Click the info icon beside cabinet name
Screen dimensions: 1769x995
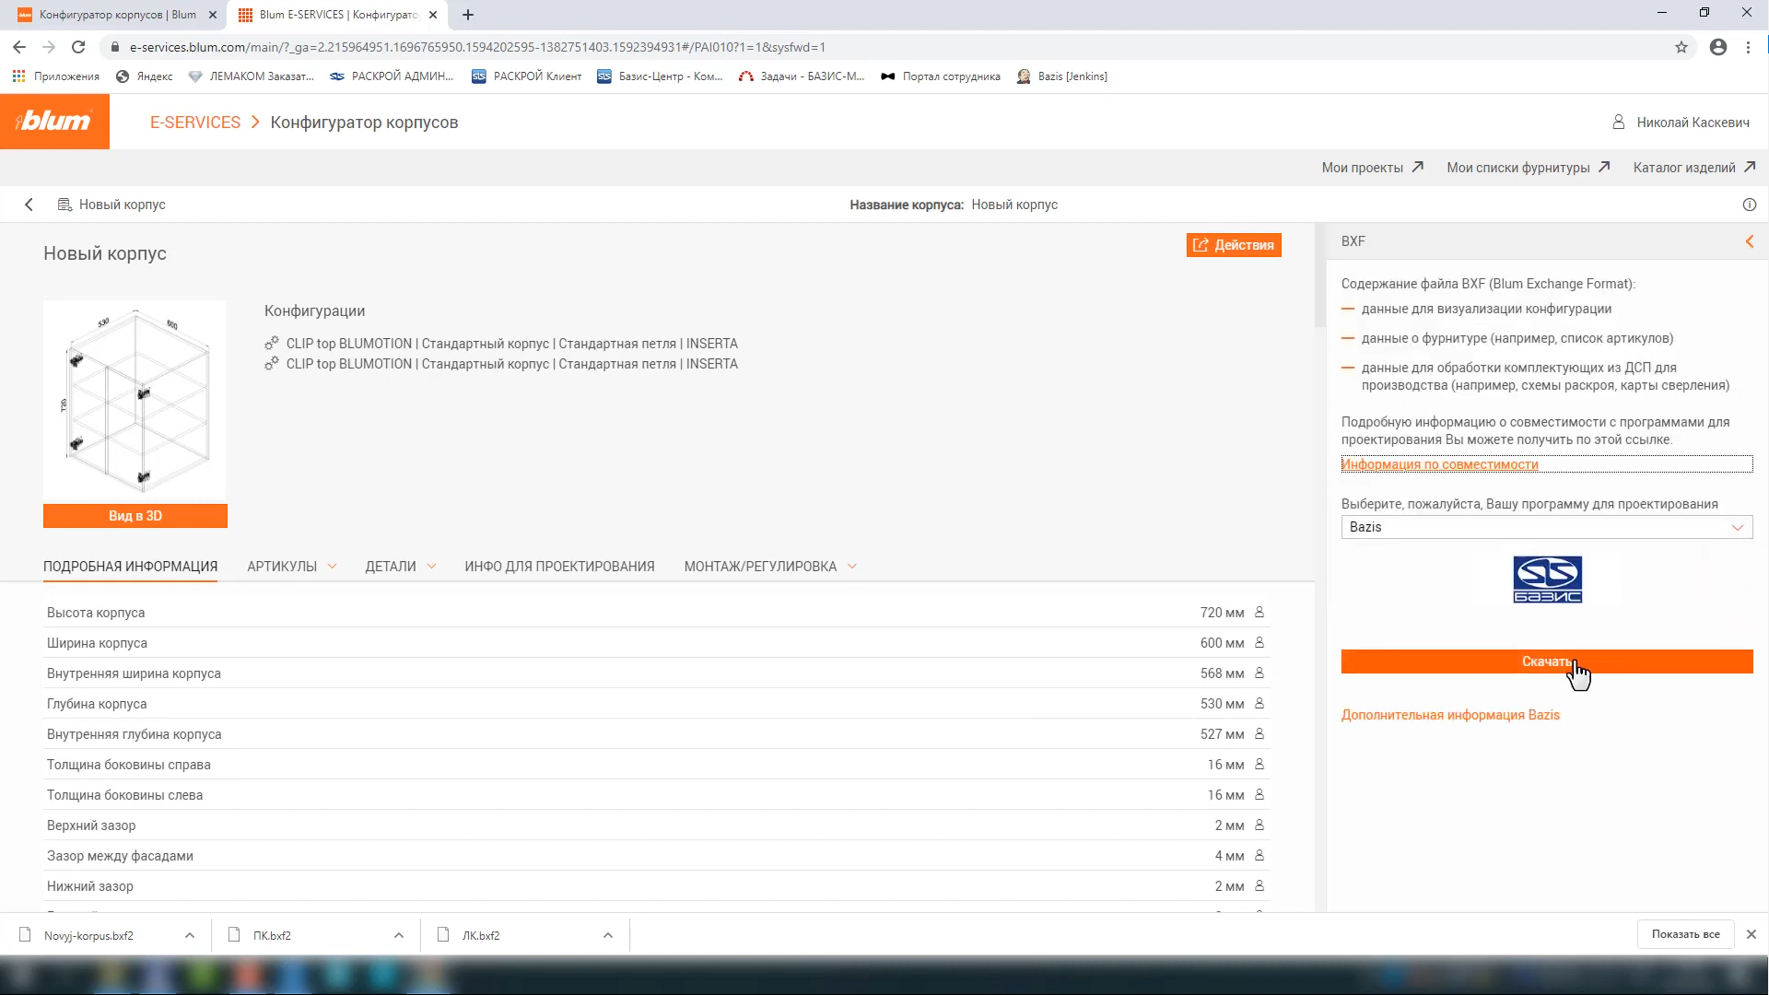click(1750, 205)
